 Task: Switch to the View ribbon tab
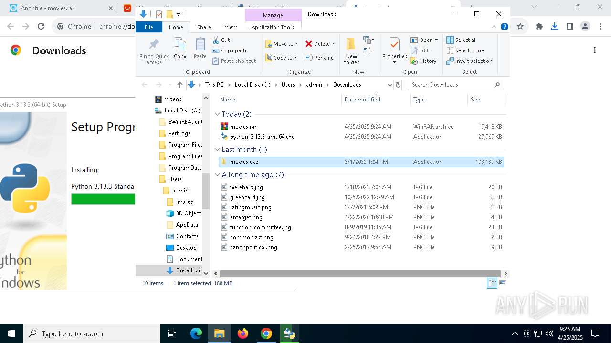click(x=231, y=27)
